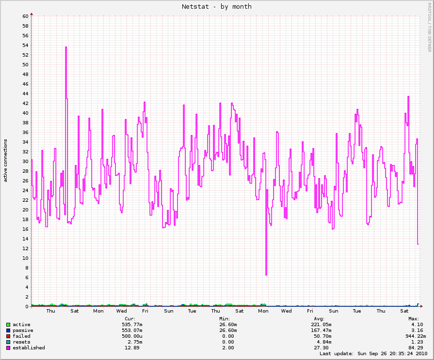Select the "Netstat - by month" graph title

tap(216, 7)
